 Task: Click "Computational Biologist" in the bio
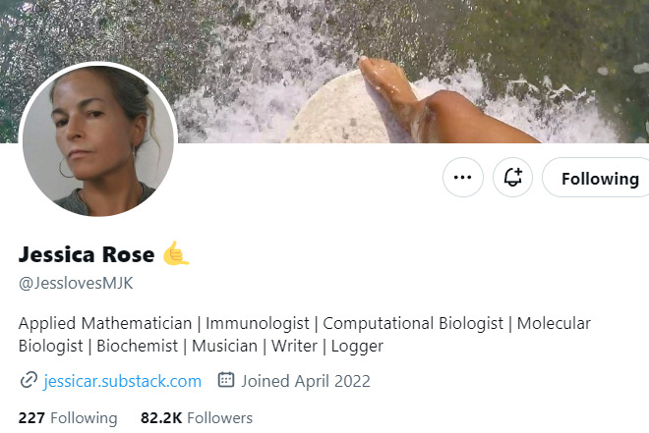click(x=413, y=323)
